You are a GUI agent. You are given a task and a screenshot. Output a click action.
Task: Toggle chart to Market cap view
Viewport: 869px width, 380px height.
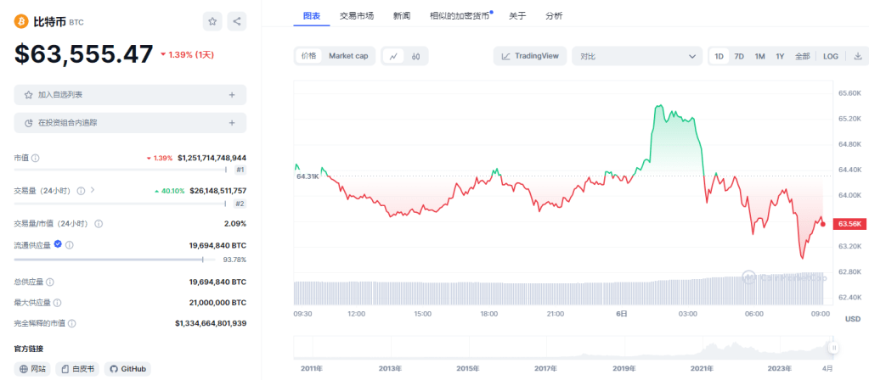click(x=348, y=56)
